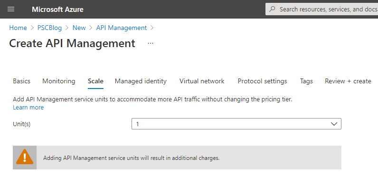
Task: Click the orange warning triangle icon
Action: [25, 157]
